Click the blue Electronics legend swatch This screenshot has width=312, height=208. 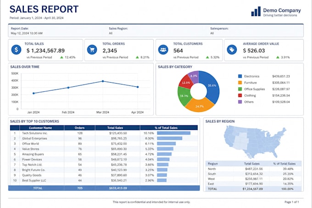[240, 76]
